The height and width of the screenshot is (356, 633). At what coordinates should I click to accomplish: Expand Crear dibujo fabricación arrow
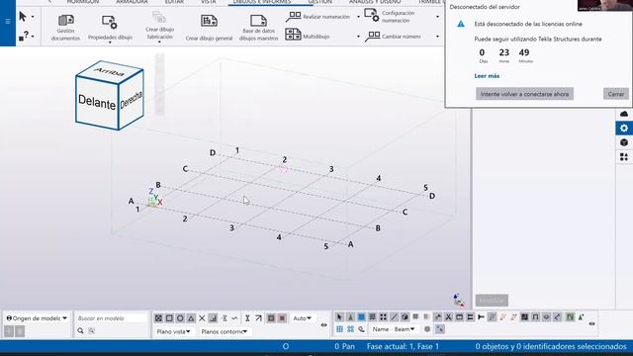159,42
